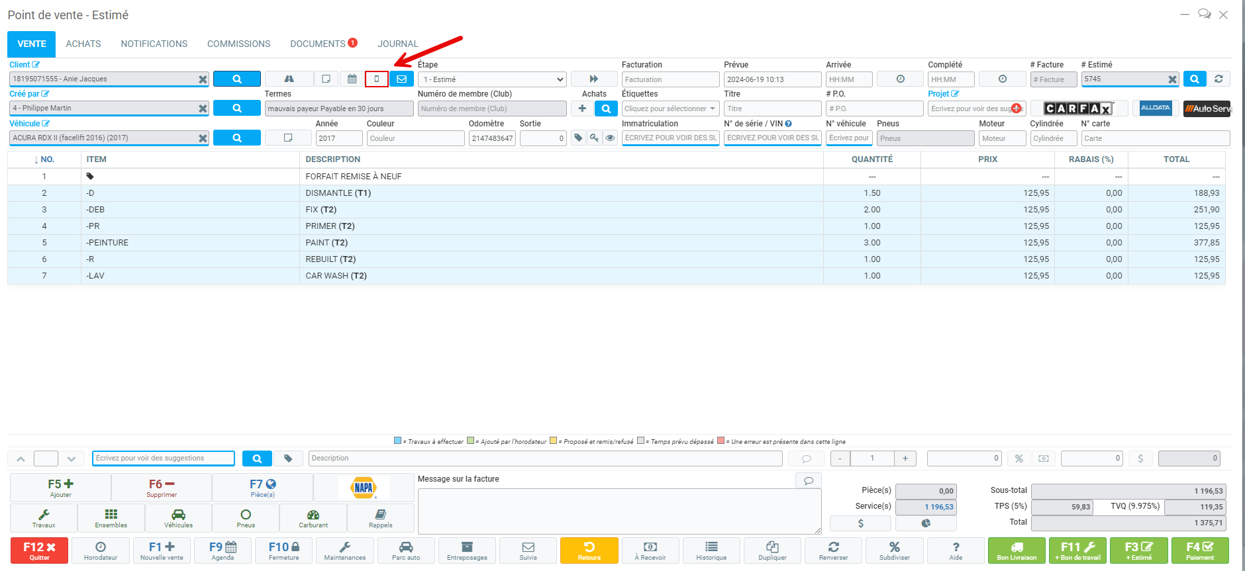Open the Étape dropdown showing 1 - Estimé
1245x571 pixels.
[x=493, y=79]
